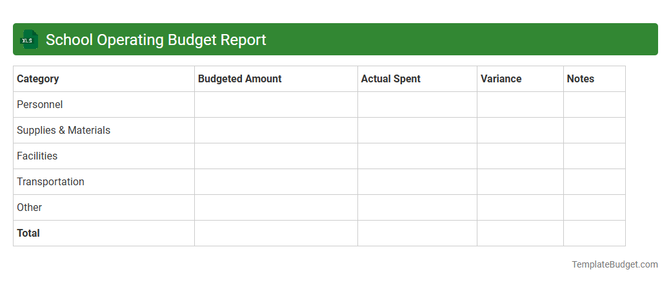Click the Supplies & Materials row label
The width and height of the screenshot is (671, 283).
click(63, 130)
